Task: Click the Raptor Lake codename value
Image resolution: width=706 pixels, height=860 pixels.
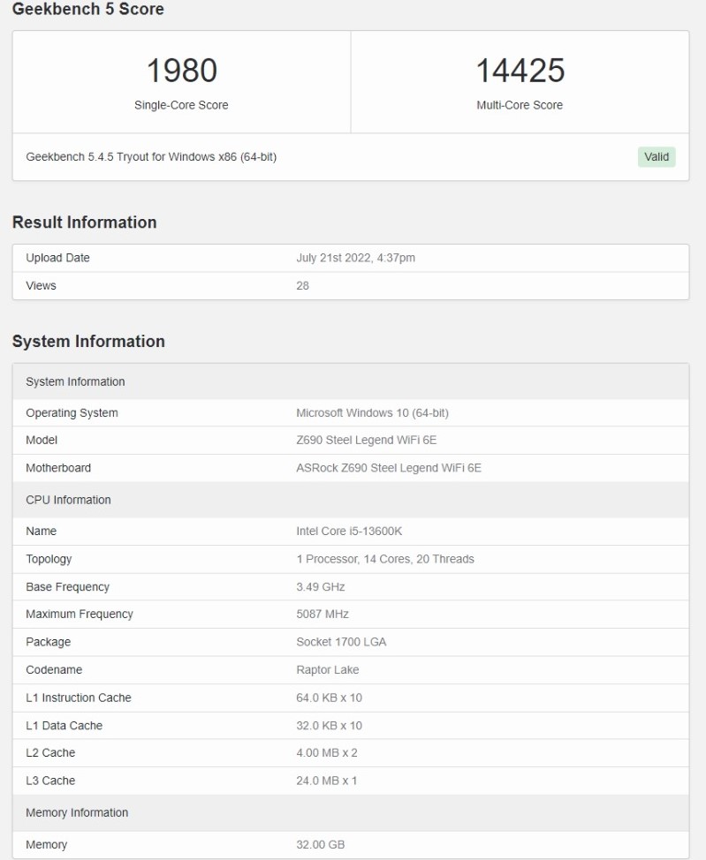Action: tap(327, 670)
